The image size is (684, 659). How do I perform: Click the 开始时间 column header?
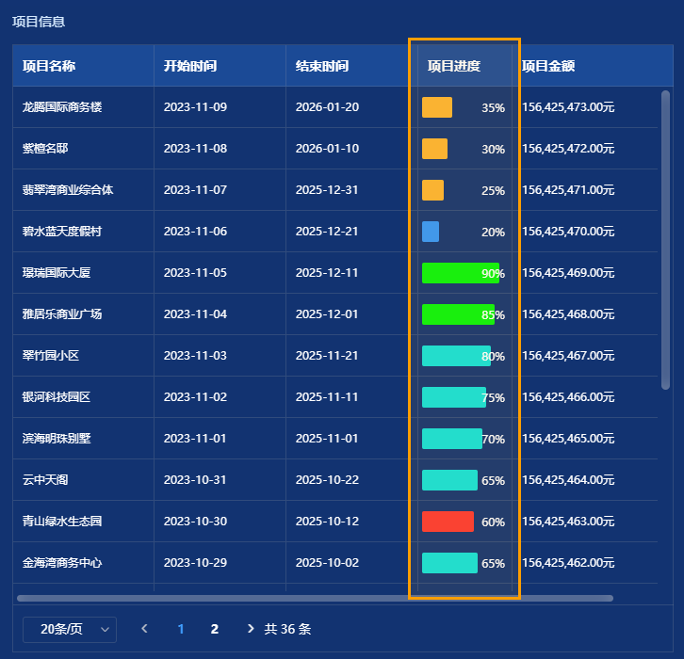point(190,66)
